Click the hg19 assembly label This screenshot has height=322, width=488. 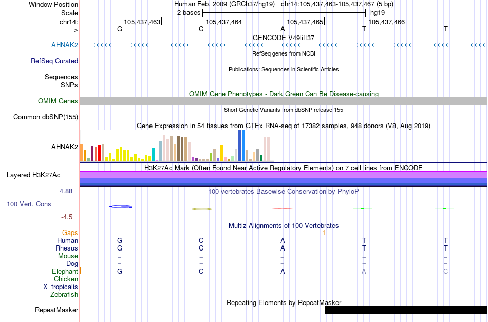click(x=378, y=13)
